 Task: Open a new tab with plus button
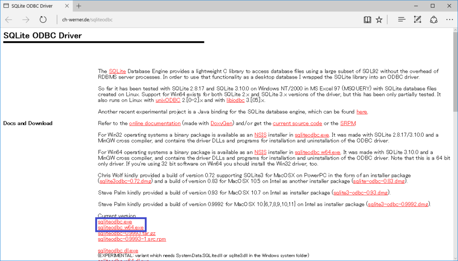click(79, 6)
